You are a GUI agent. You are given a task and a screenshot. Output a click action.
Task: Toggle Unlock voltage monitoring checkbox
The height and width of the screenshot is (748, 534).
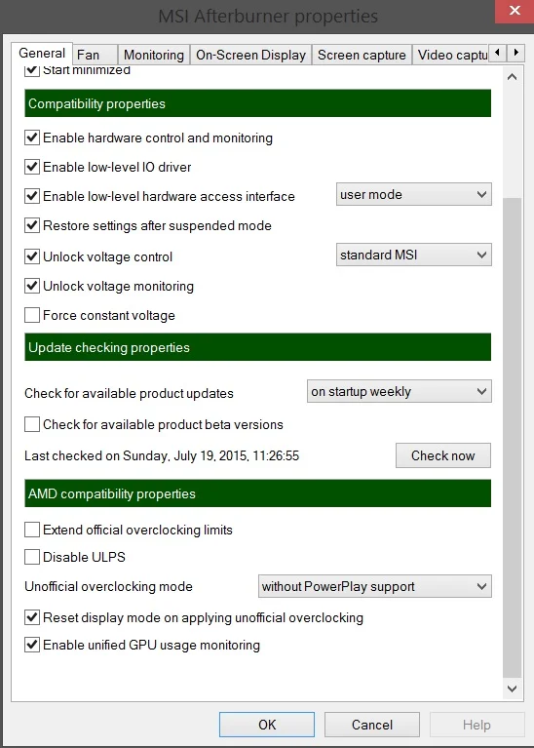pos(32,286)
